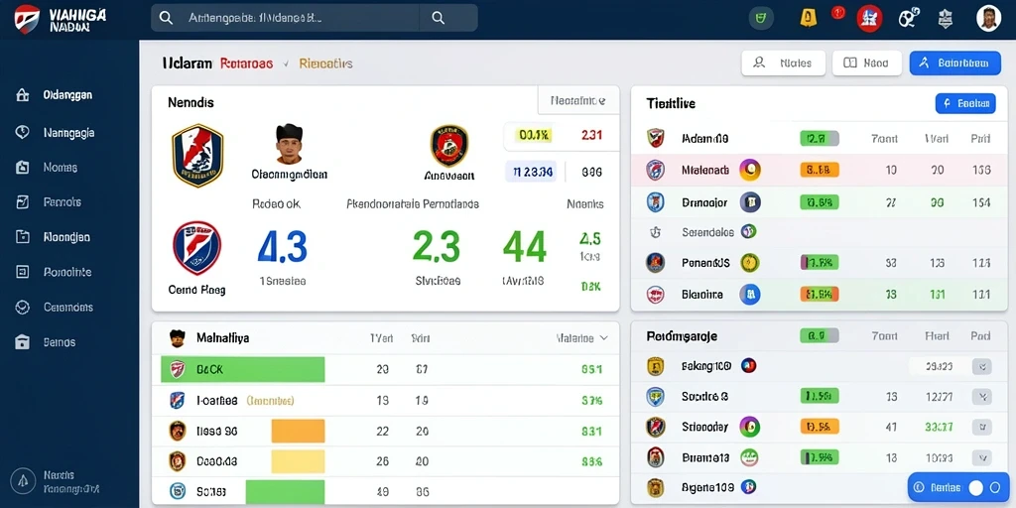Click the checklist icon beside Remois
Image resolution: width=1016 pixels, height=508 pixels.
[22, 202]
